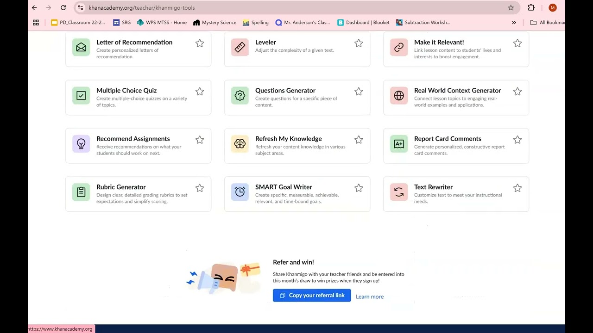
Task: Star the Multiple Choice Quiz tool
Action: (200, 92)
